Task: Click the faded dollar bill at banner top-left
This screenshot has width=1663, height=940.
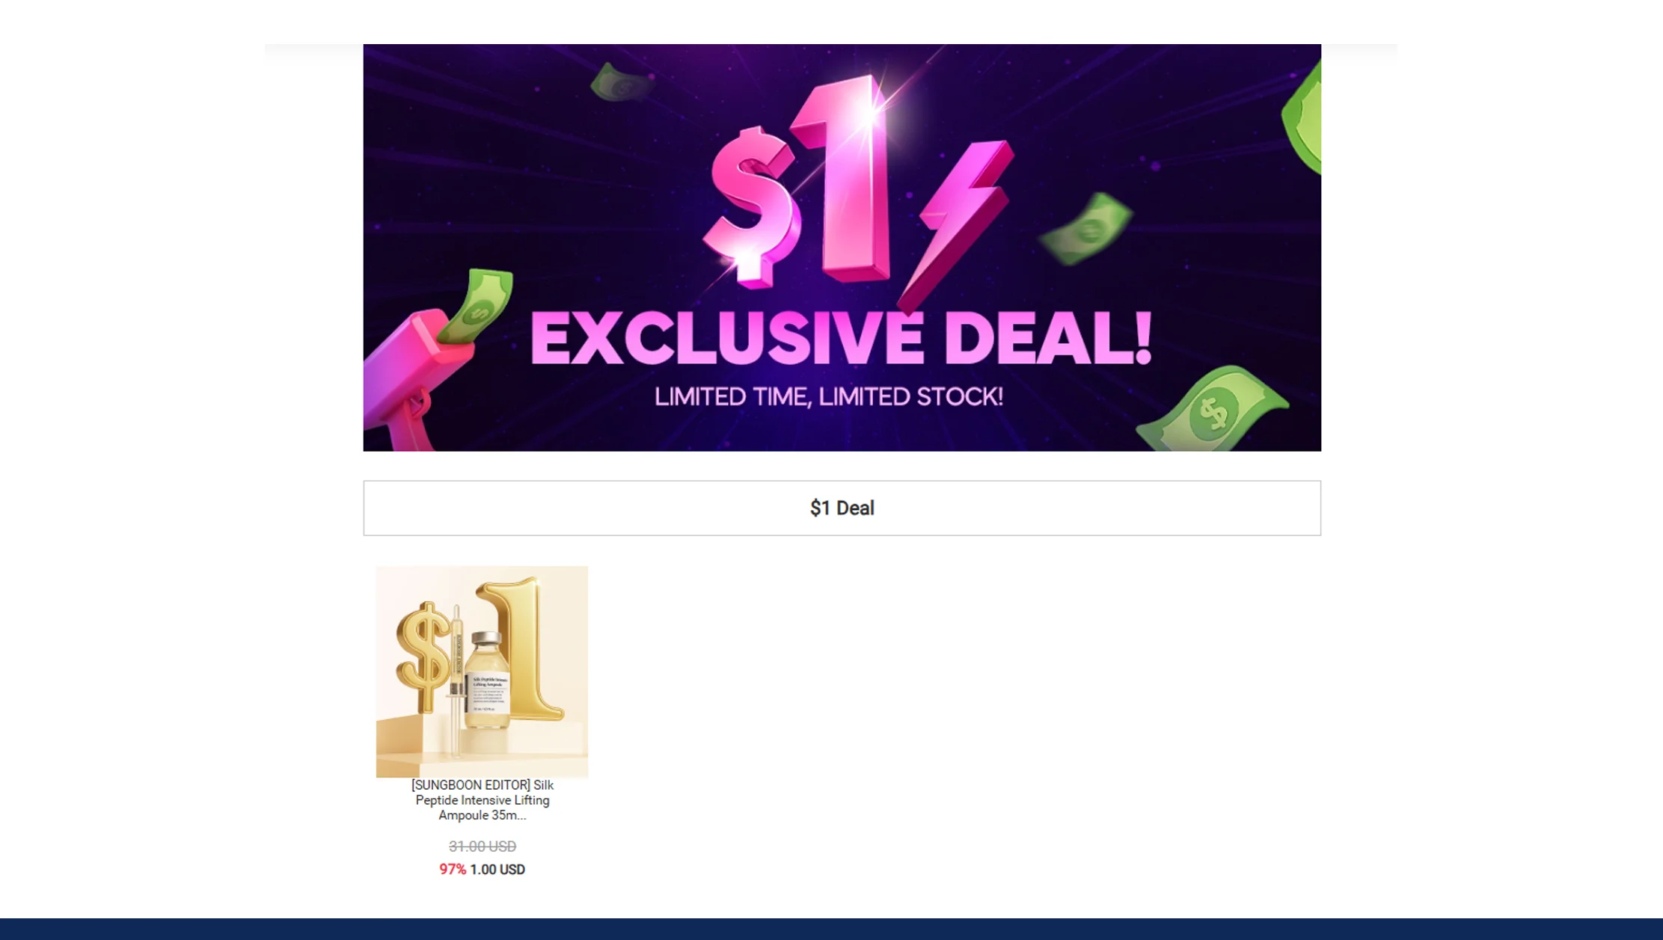Action: [x=620, y=82]
